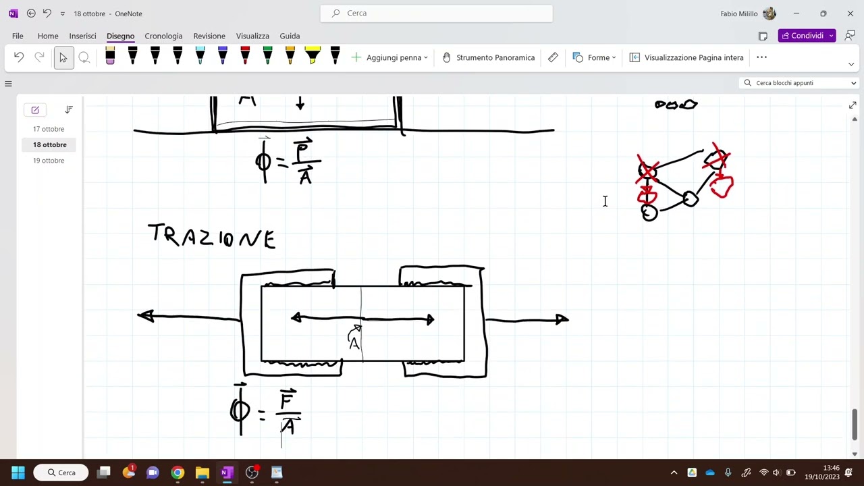Screen dimensions: 864x486
Task: Toggle Visualizzazione Pagina intera
Action: click(x=686, y=57)
